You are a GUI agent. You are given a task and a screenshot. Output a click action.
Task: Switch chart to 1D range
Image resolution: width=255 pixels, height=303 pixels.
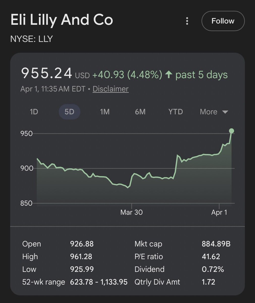click(34, 112)
